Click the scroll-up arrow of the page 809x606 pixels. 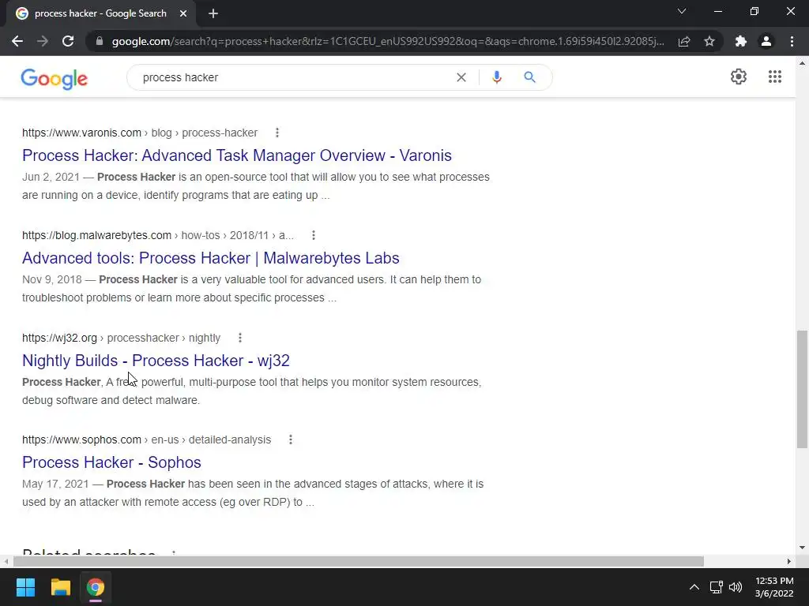point(802,63)
